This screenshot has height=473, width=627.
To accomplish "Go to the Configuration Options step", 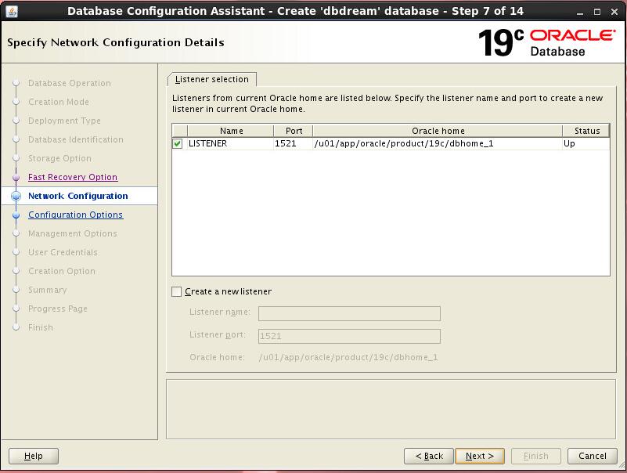I will click(x=75, y=215).
